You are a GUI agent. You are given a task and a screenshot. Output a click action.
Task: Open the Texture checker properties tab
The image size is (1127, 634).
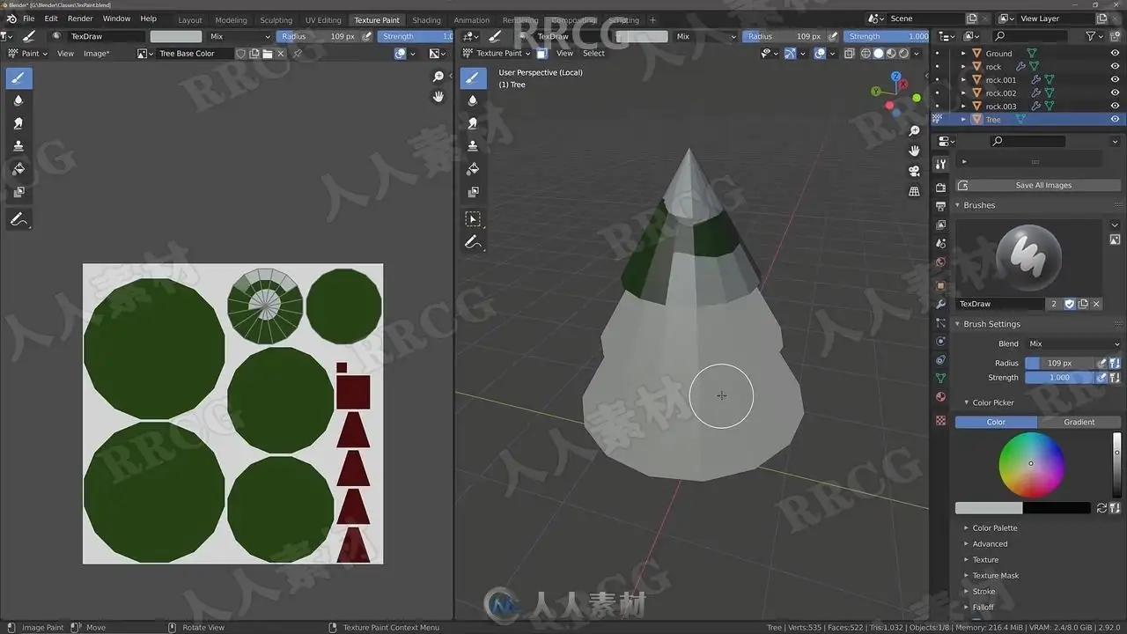[x=940, y=421]
